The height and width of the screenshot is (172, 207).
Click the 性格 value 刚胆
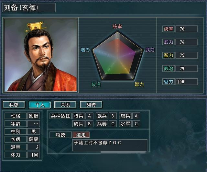click(34, 116)
